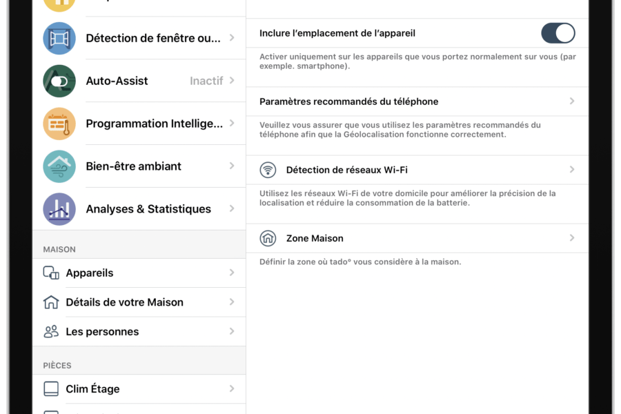Viewport: 621px width, 414px height.
Task: Tap the Clim Étage room icon
Action: (51, 389)
